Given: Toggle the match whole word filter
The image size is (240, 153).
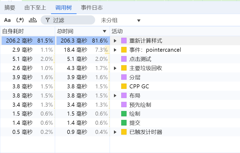Looking at the screenshot, I should [33, 20].
